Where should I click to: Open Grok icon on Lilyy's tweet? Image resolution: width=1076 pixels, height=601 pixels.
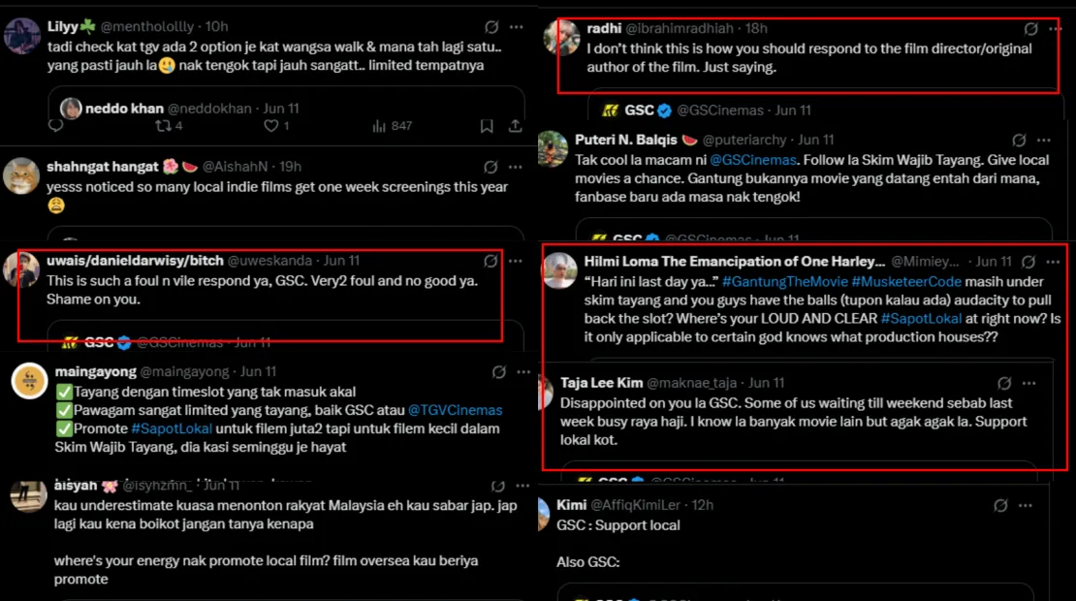tap(491, 27)
